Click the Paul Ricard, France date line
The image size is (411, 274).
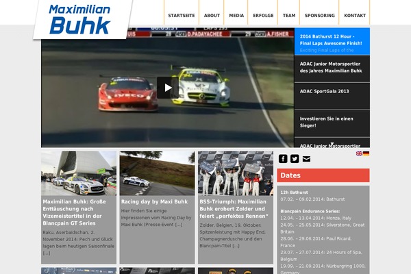tap(316, 242)
